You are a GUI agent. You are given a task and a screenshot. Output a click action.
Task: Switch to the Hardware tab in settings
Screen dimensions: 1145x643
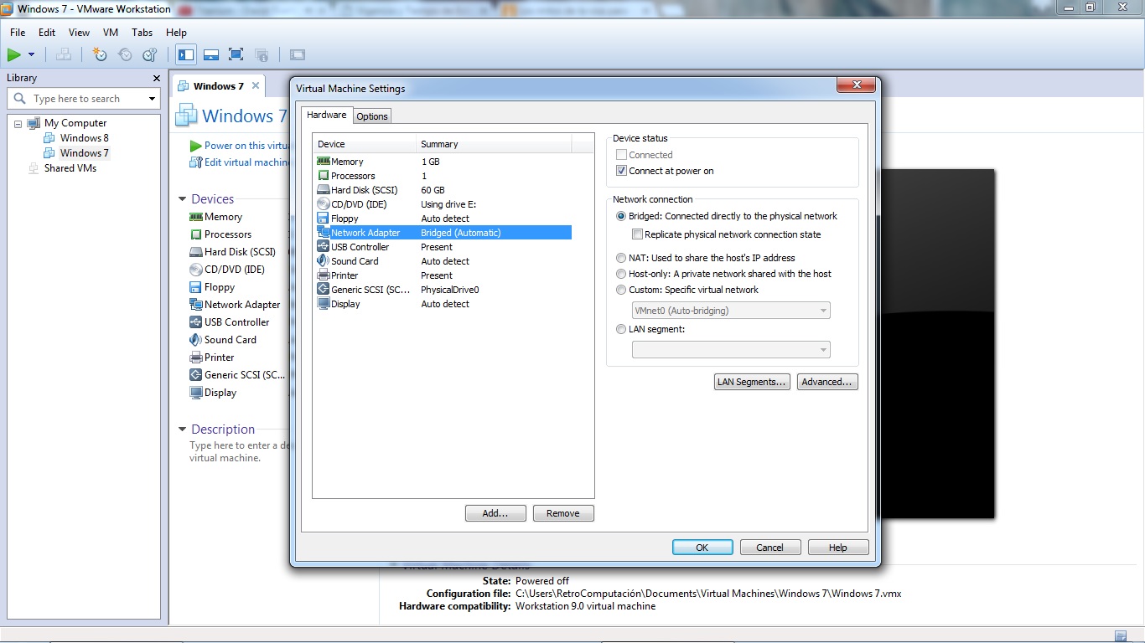(327, 116)
